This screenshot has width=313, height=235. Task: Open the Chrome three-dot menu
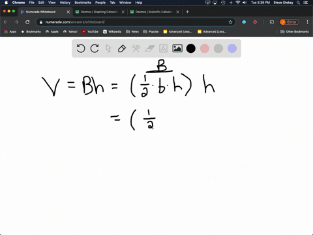[307, 22]
